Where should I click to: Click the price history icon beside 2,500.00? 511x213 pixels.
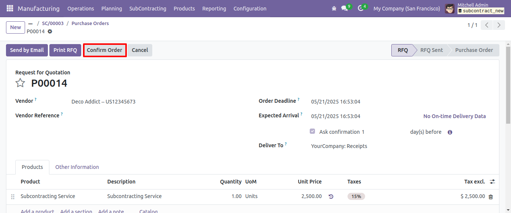331,197
